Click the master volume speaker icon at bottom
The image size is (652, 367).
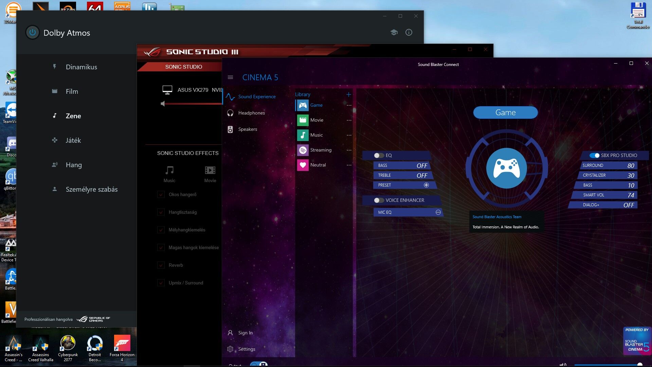pos(563,365)
